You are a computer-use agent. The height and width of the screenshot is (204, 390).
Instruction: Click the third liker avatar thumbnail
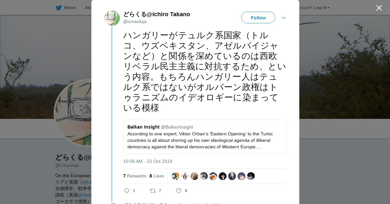[x=194, y=176]
